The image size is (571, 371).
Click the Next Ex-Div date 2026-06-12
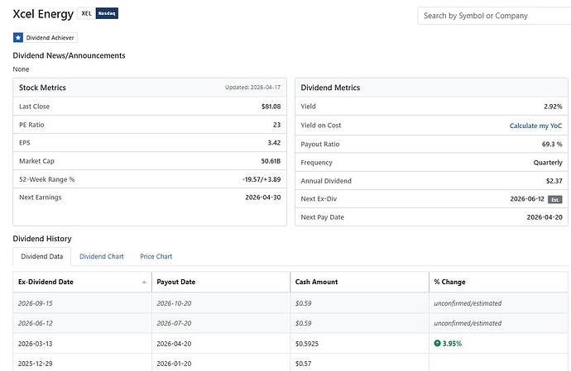[527, 199]
